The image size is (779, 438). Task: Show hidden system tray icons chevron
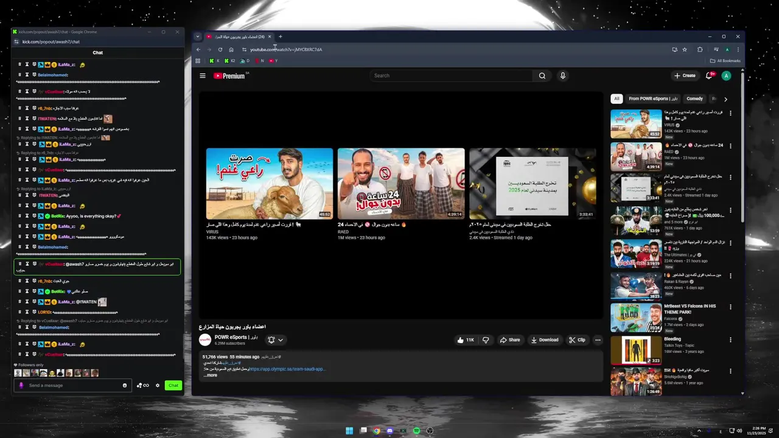point(699,431)
